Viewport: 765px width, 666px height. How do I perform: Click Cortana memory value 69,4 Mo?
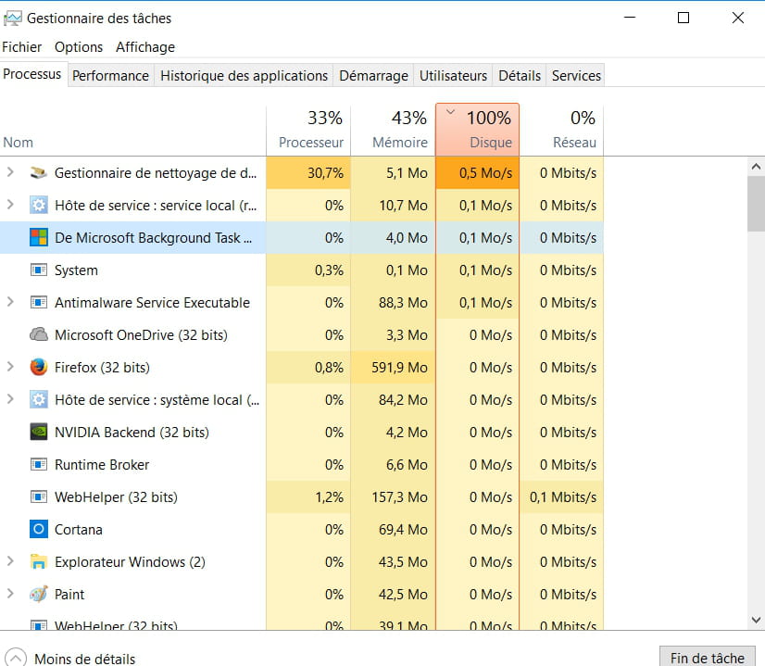pyautogui.click(x=403, y=530)
